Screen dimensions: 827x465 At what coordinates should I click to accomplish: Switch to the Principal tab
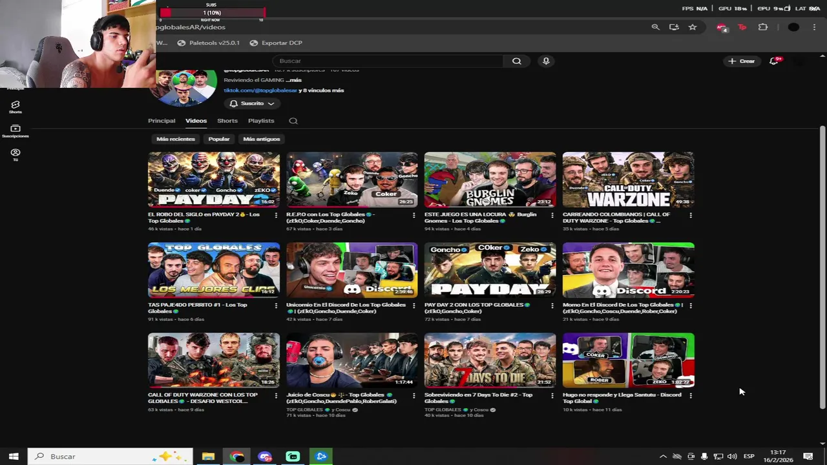pyautogui.click(x=162, y=121)
